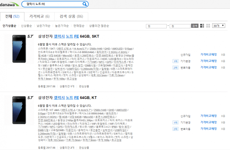
Task: Click 무선충전 spec in KT item
Action: tap(95, 130)
